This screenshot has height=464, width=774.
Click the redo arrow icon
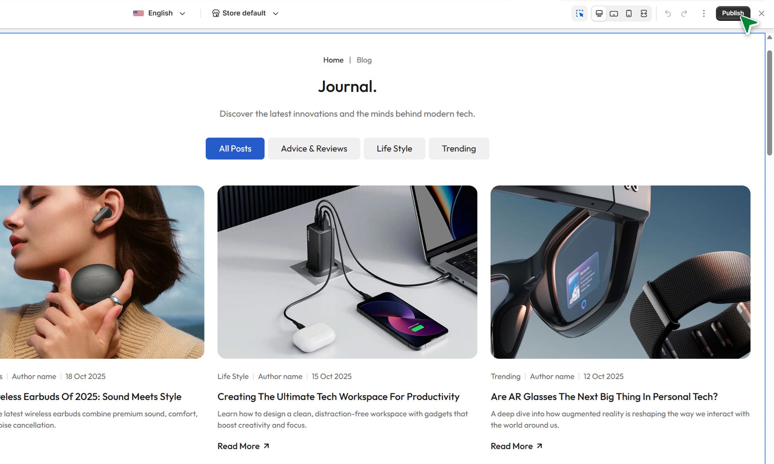pos(684,14)
